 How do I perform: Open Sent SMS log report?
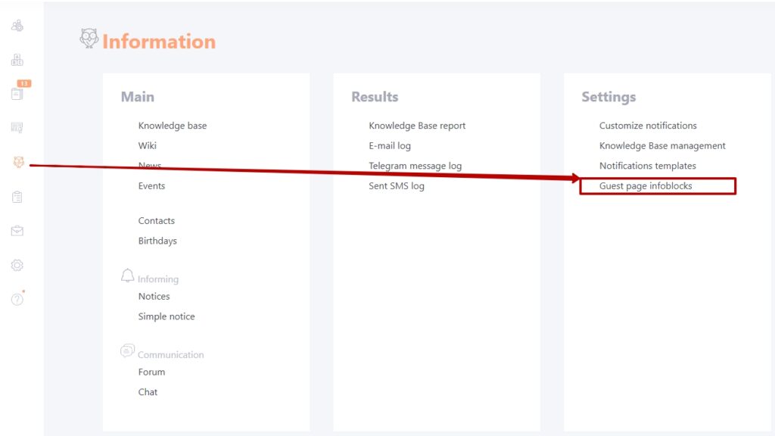coord(397,186)
